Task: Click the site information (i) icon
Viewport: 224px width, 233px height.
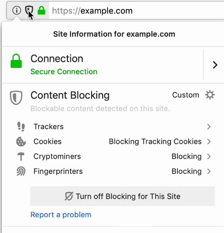Action: (17, 10)
